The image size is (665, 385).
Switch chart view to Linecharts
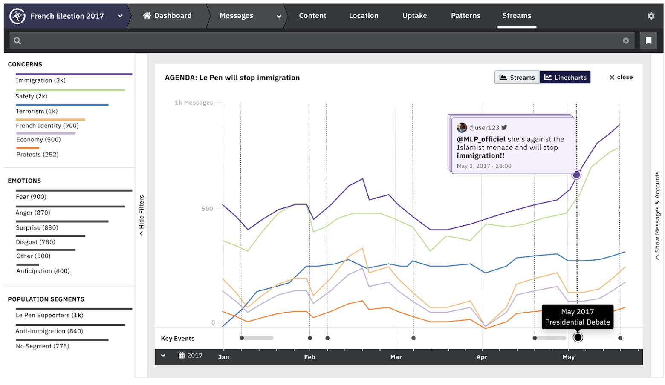coord(565,78)
